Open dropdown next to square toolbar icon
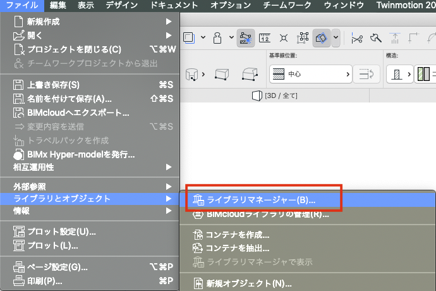 pos(203,37)
